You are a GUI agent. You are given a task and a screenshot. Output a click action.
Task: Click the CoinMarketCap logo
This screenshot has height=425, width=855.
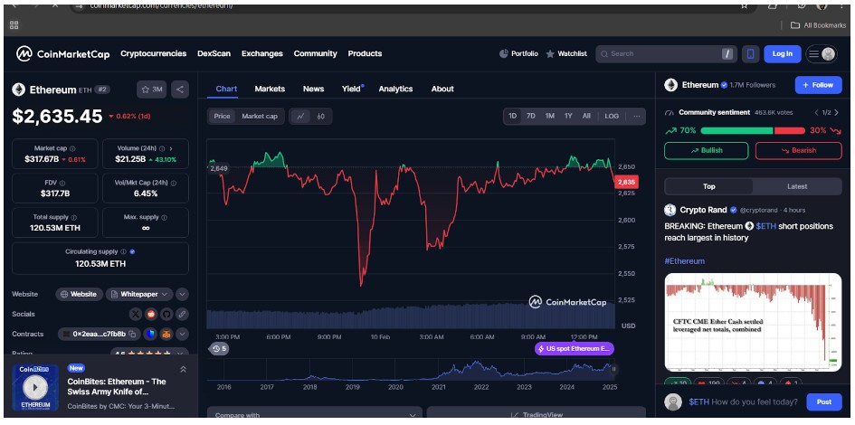(x=62, y=54)
